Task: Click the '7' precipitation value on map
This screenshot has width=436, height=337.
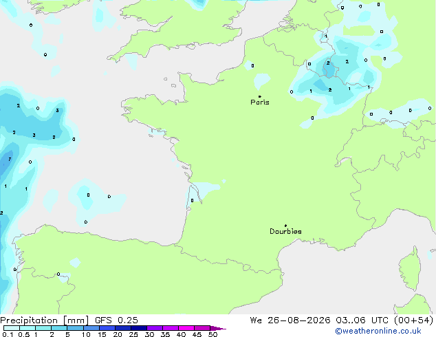Action: click(x=10, y=160)
